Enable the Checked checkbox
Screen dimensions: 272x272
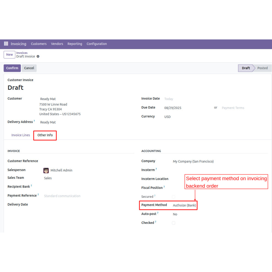(x=174, y=223)
